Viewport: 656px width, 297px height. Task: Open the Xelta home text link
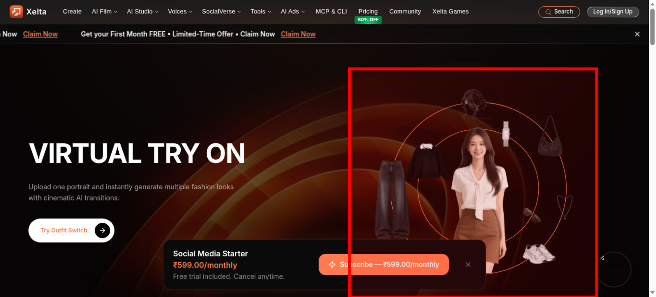pos(36,12)
